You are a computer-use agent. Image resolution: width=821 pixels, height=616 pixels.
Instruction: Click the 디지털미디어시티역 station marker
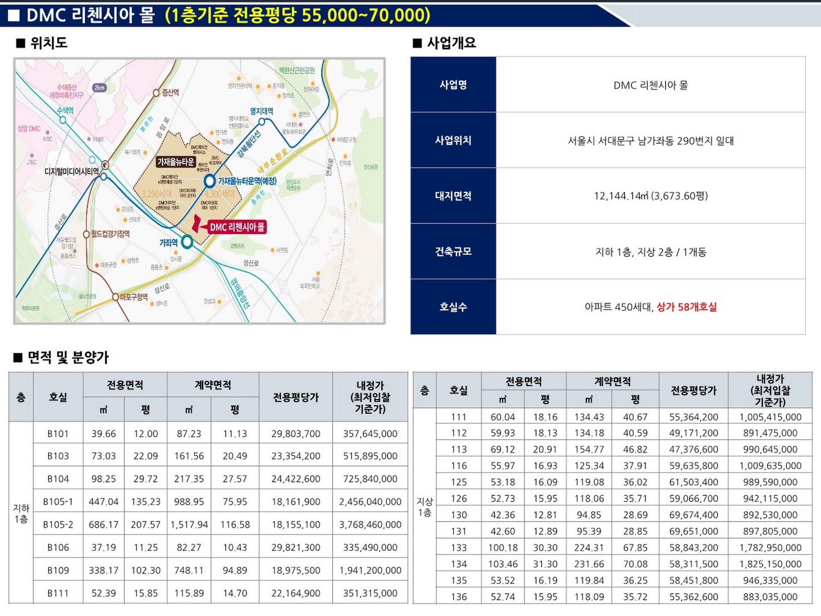tap(105, 165)
